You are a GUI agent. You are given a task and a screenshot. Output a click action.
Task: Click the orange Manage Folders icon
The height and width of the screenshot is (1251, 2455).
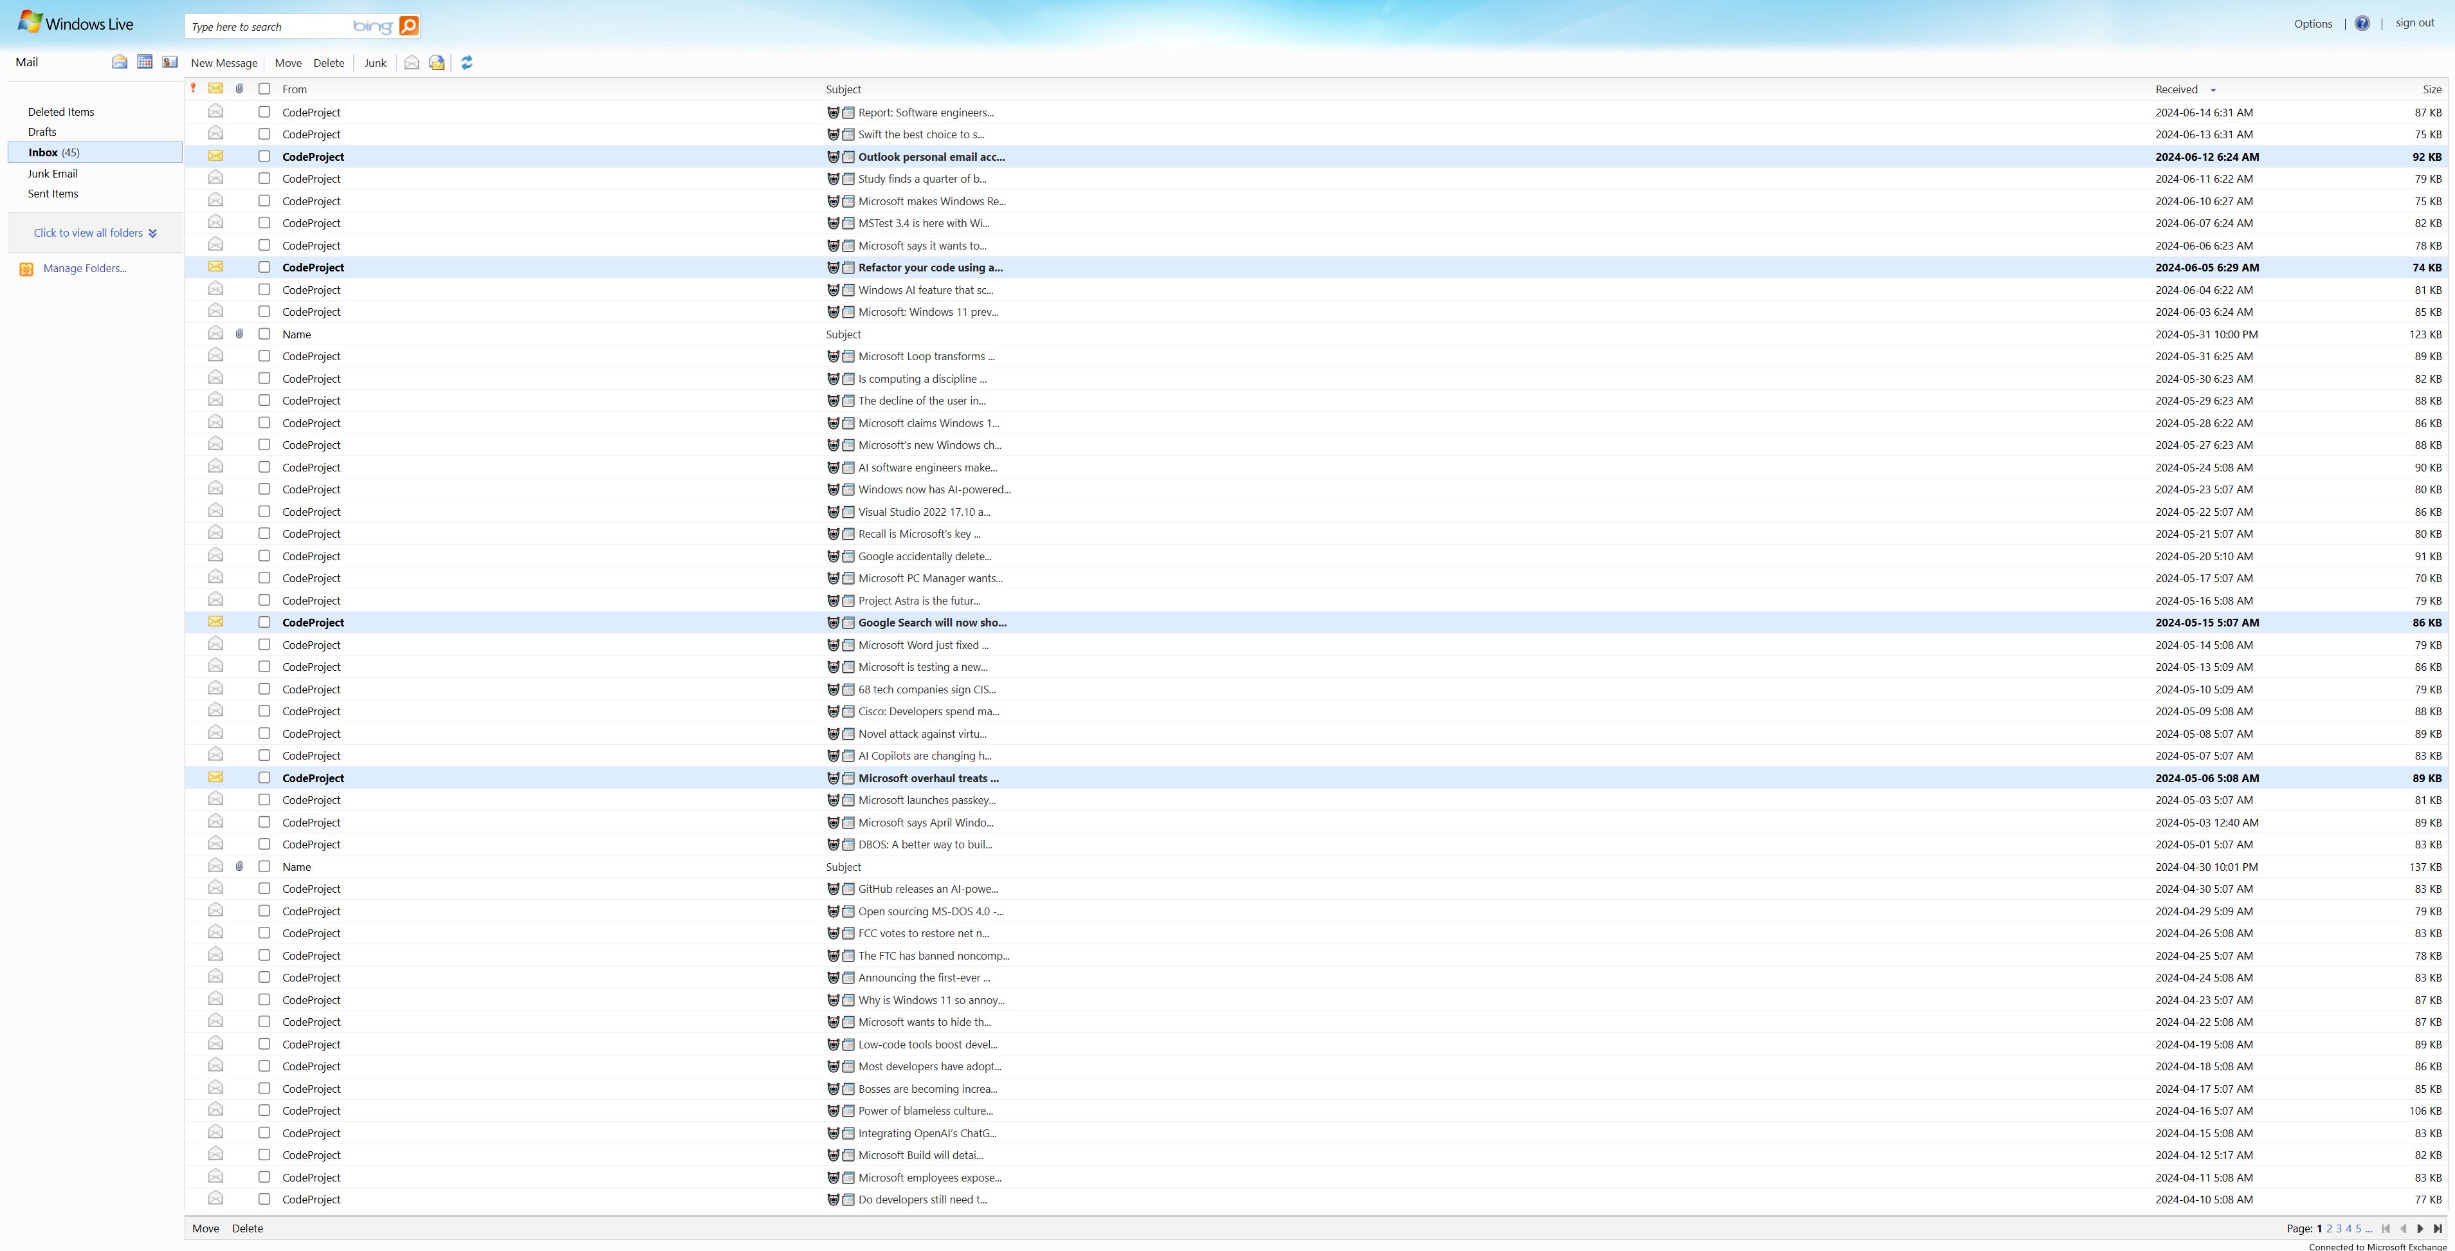click(26, 269)
